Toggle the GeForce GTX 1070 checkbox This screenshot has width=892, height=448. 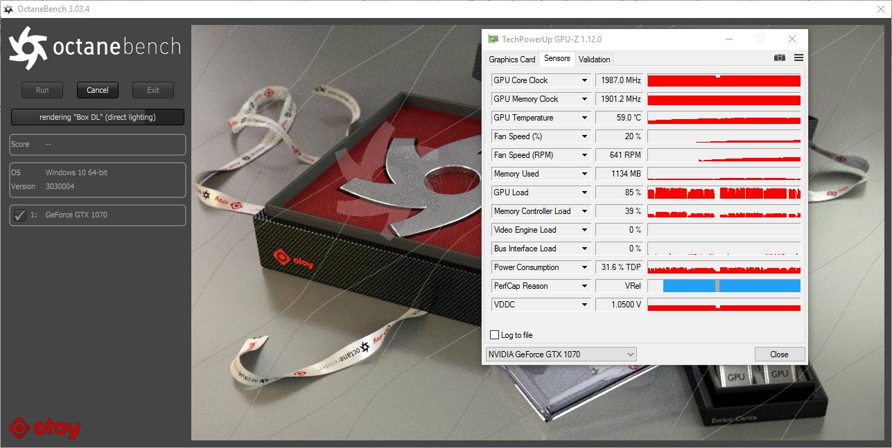(19, 215)
